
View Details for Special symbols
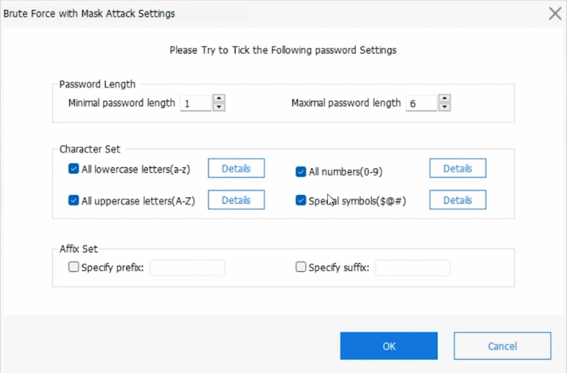pyautogui.click(x=458, y=200)
